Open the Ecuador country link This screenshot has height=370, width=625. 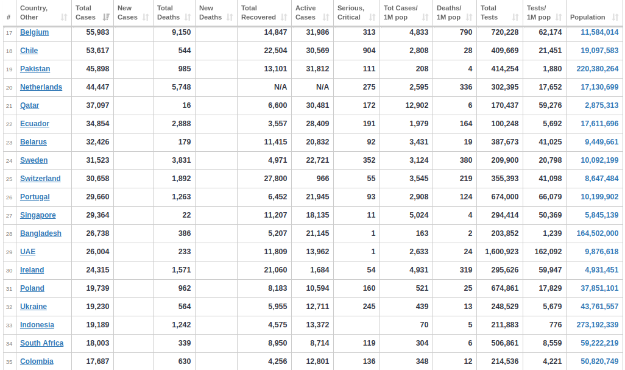pyautogui.click(x=35, y=124)
